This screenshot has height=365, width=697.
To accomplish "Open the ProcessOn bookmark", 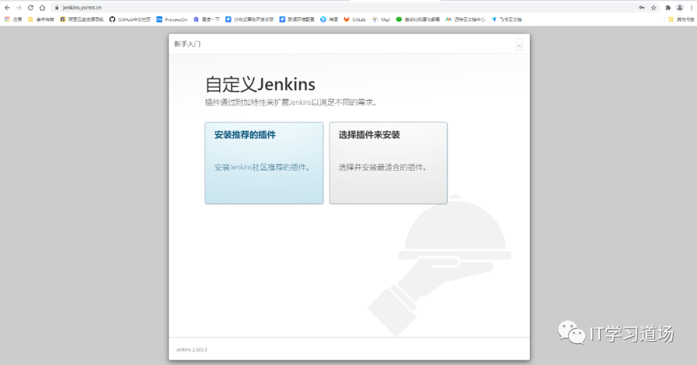I will [172, 19].
